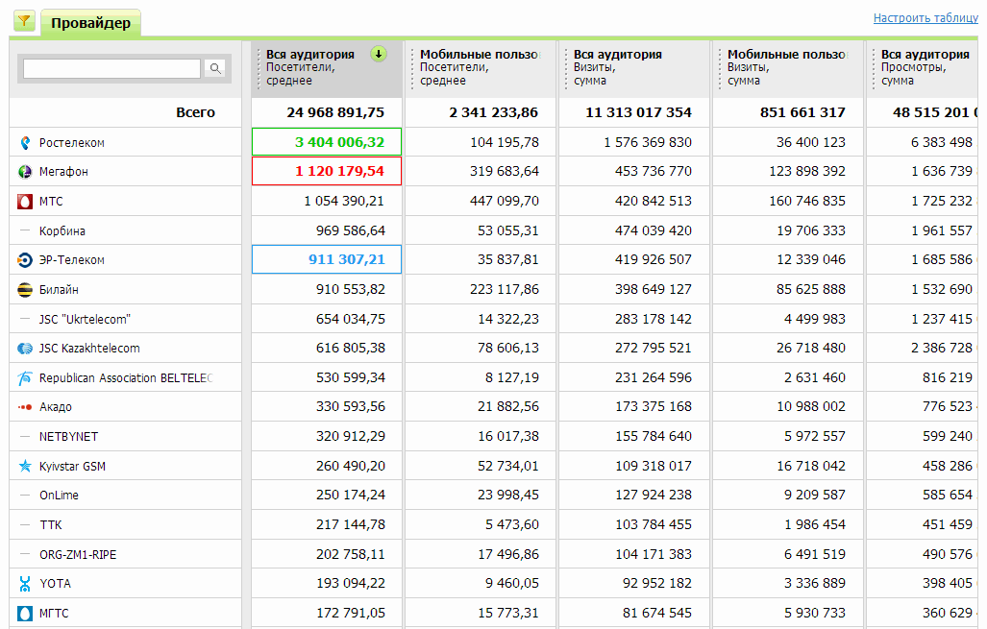
Task: Click the Ростелеком provider logo
Action: (25, 143)
